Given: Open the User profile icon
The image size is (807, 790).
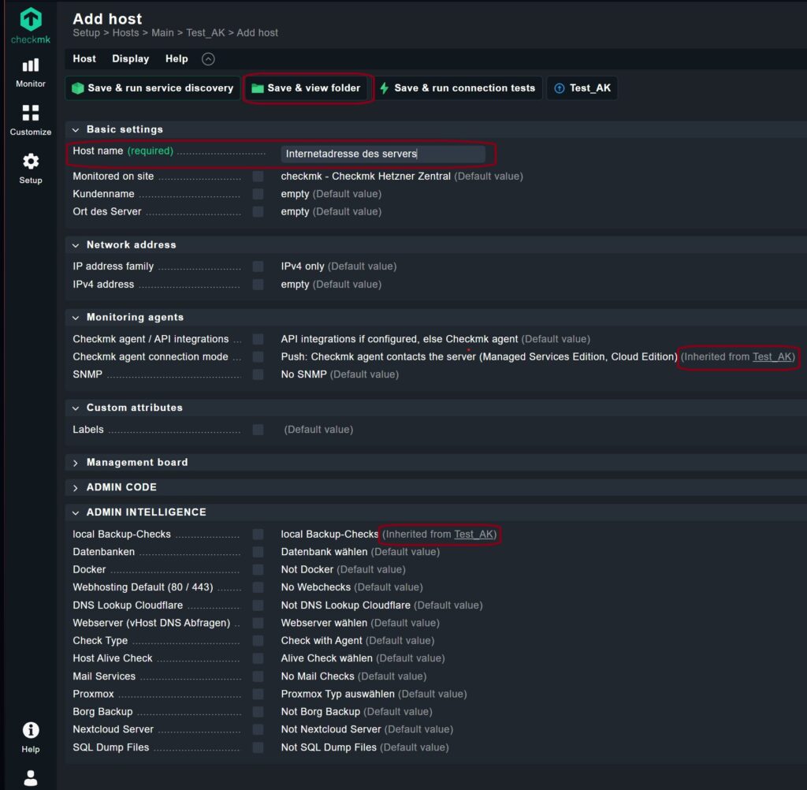Looking at the screenshot, I should coord(31,777).
